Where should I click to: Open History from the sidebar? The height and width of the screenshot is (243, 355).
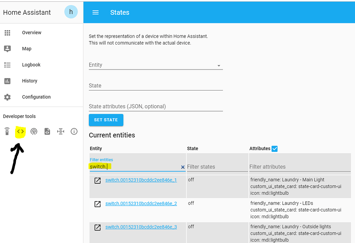pyautogui.click(x=29, y=81)
